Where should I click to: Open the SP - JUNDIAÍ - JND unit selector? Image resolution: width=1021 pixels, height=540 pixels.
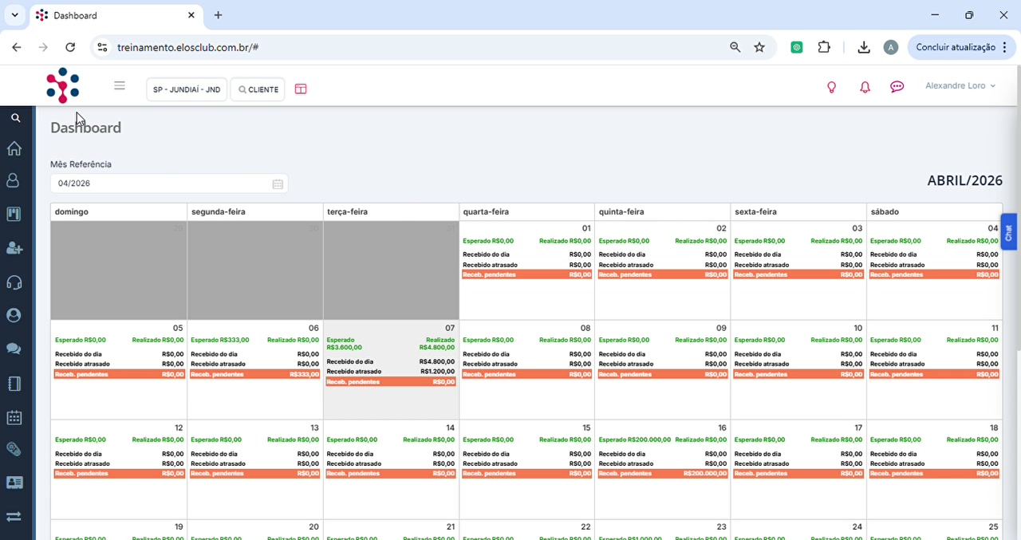point(187,89)
